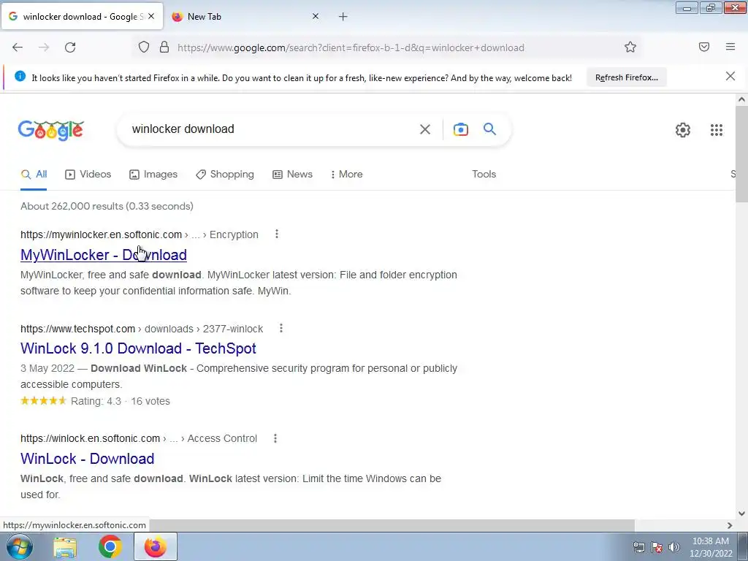Go back using the browser back arrow

(18, 47)
